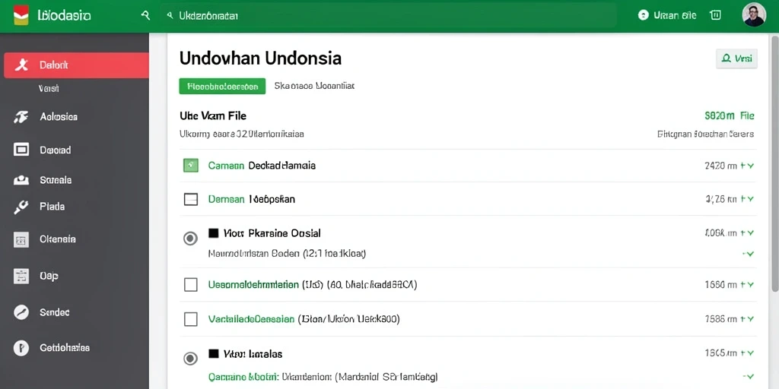Open the Deaciad sidebar item
This screenshot has width=779, height=389.
[55, 150]
